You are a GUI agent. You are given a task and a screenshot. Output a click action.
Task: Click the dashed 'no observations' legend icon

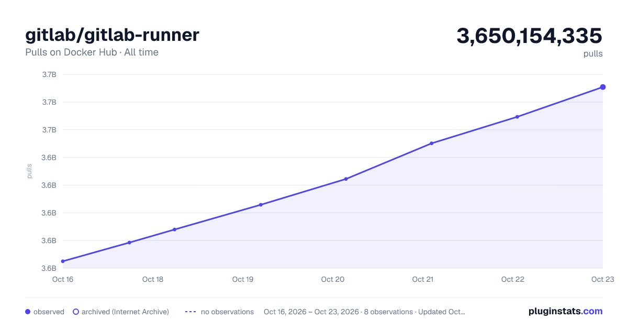tap(190, 312)
